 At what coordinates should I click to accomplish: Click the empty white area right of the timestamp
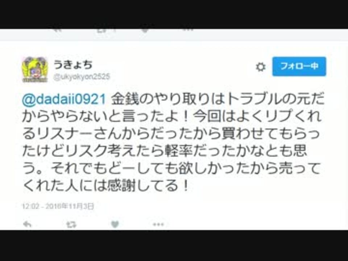coord(211,206)
